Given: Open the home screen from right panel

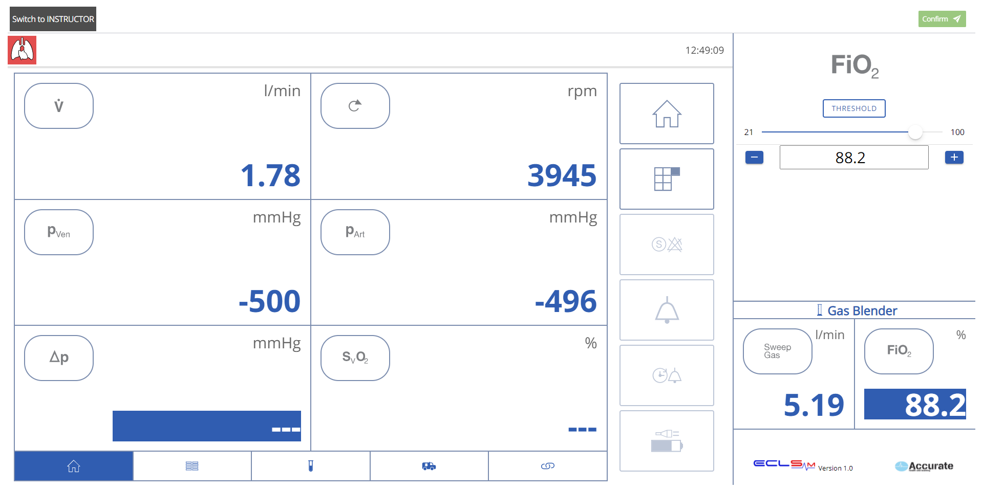Looking at the screenshot, I should [666, 114].
